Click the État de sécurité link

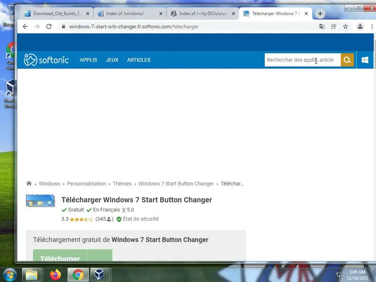coord(141,219)
